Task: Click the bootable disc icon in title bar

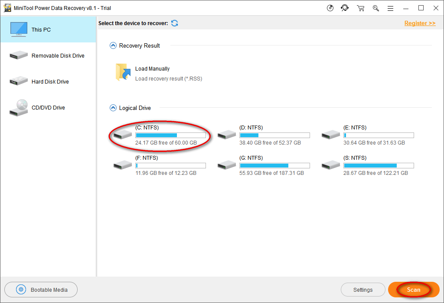Action: pyautogui.click(x=330, y=8)
